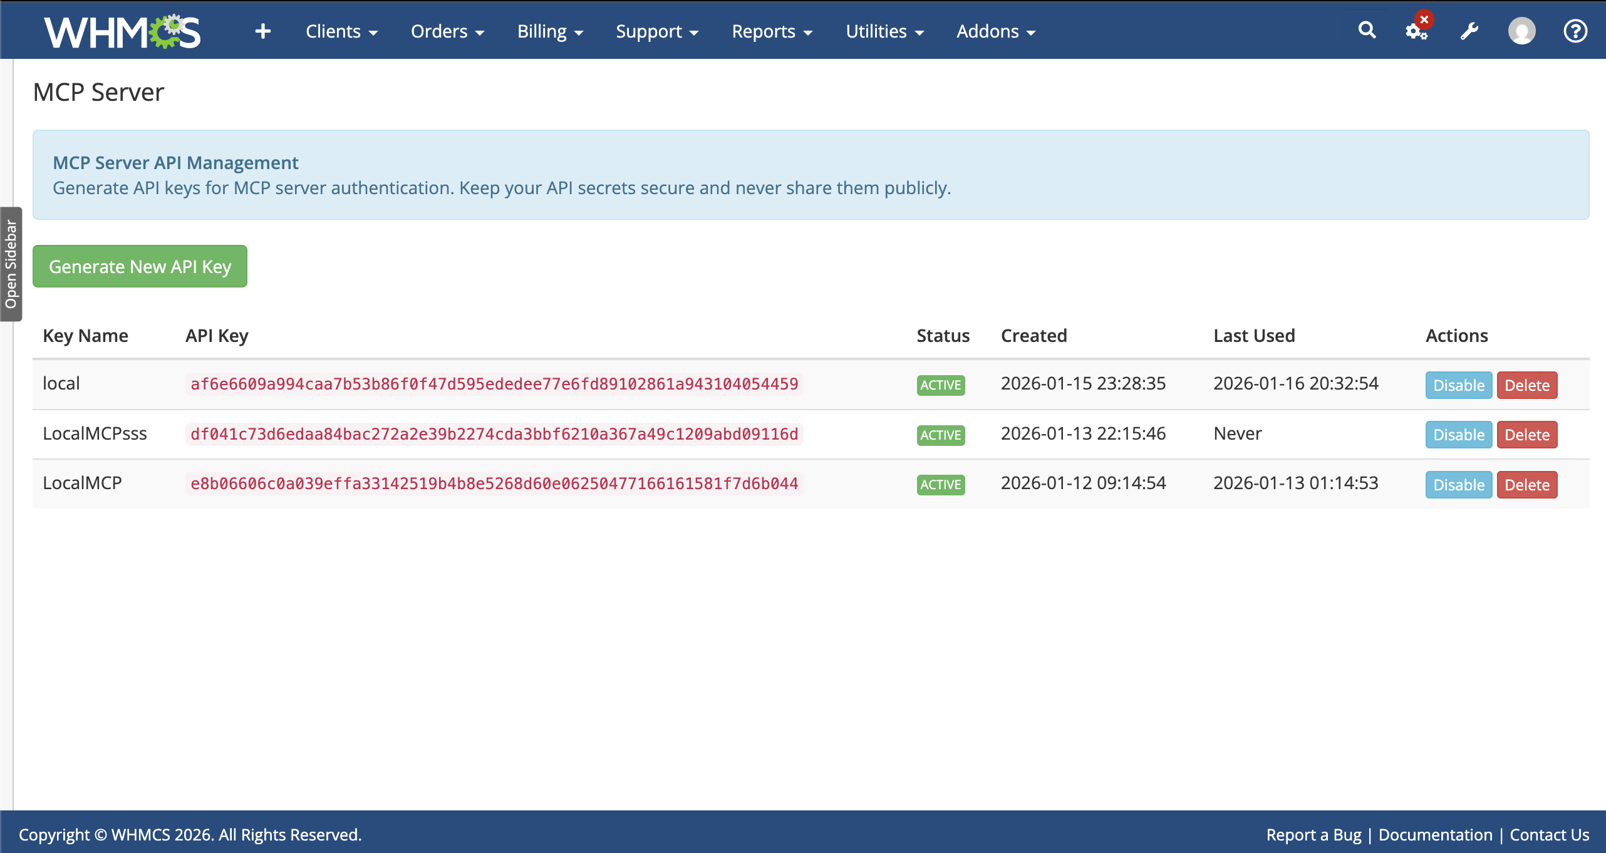Viewport: 1606px width, 853px height.
Task: Open the admin user avatar menu
Action: pos(1521,31)
